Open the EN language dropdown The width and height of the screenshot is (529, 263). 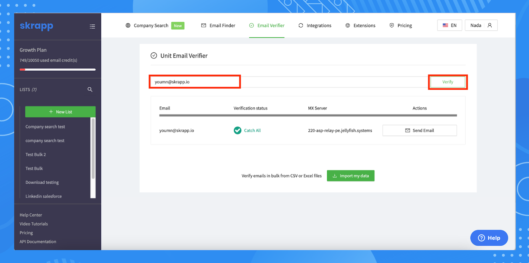tap(450, 25)
